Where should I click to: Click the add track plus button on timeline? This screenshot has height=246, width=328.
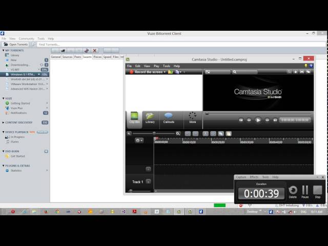[x=148, y=169]
